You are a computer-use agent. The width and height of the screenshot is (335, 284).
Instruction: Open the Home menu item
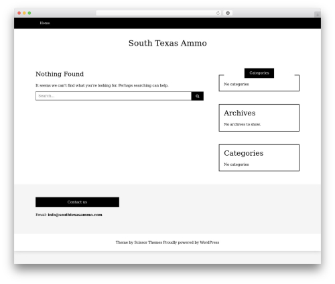[45, 23]
